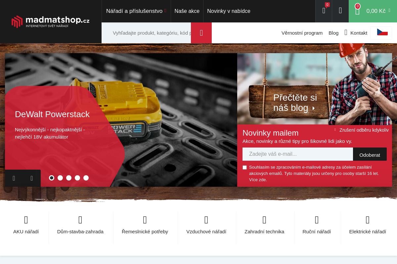Open Novinky v nabídce menu item
The height and width of the screenshot is (264, 397).
click(229, 11)
